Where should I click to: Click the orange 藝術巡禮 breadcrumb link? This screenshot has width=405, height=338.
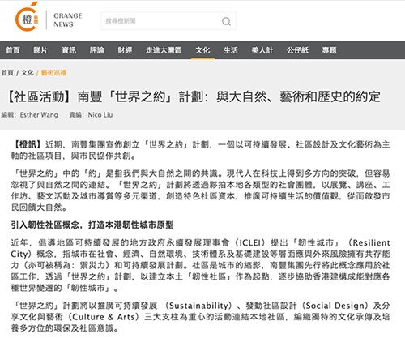coord(53,73)
